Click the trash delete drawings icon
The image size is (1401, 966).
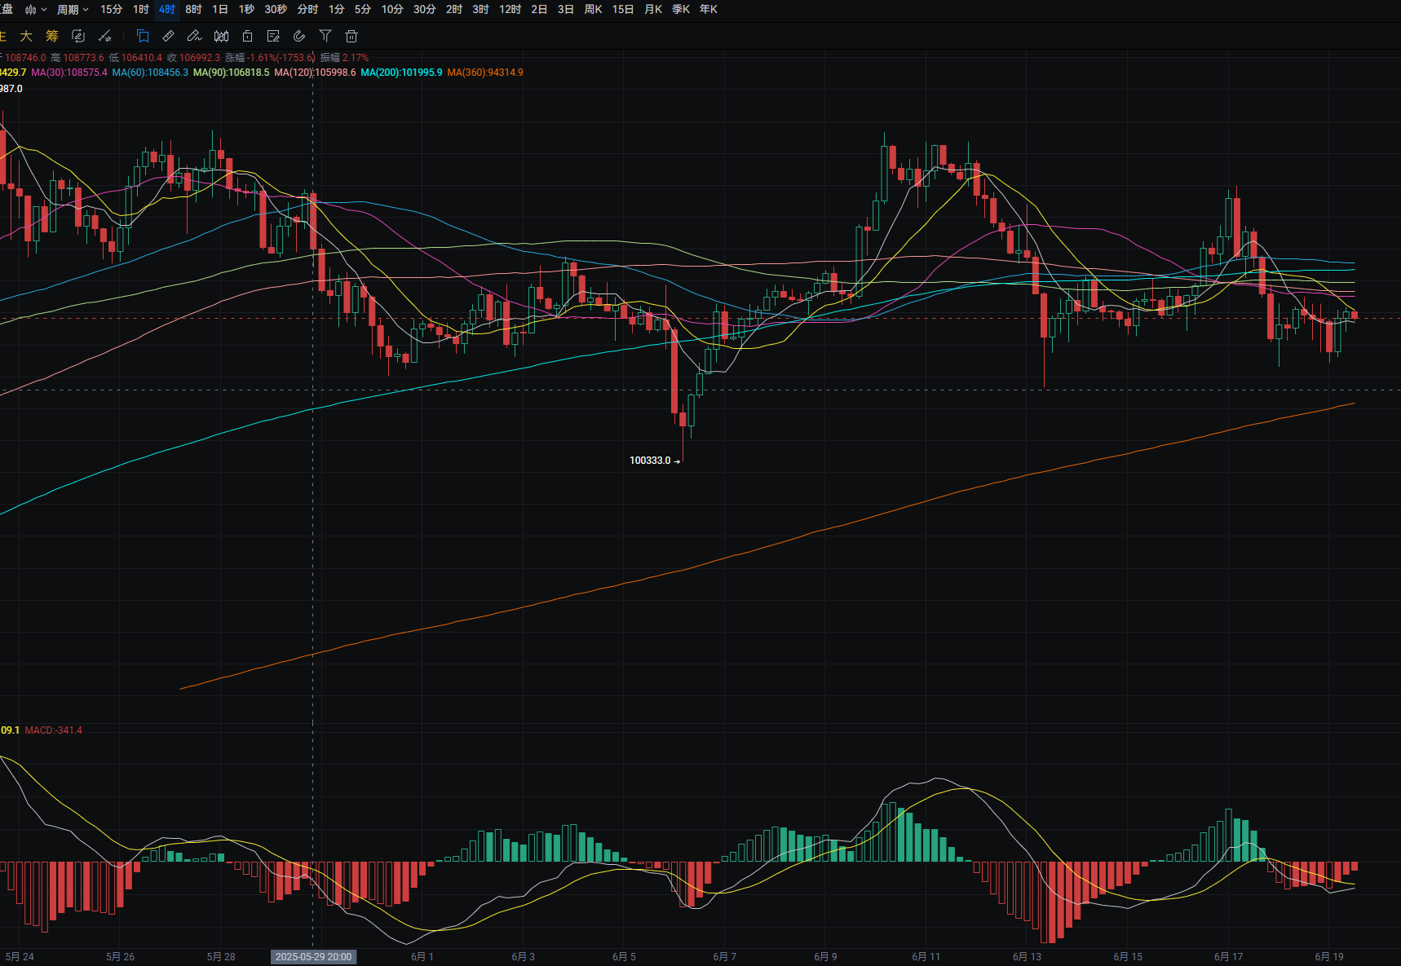[351, 36]
